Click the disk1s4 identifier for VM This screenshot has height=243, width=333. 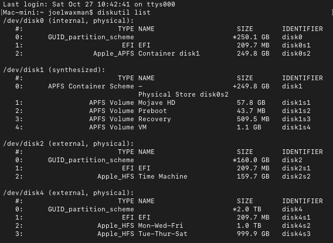point(296,127)
